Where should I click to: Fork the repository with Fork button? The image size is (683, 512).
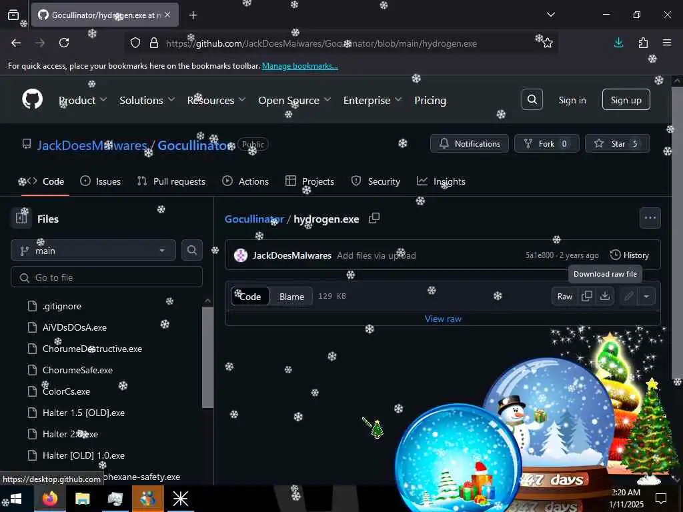(x=546, y=143)
